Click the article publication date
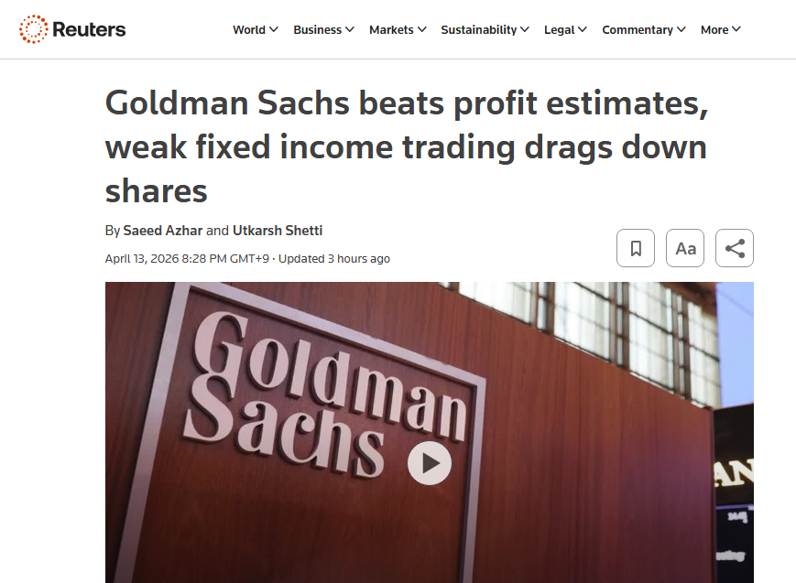 (x=187, y=259)
